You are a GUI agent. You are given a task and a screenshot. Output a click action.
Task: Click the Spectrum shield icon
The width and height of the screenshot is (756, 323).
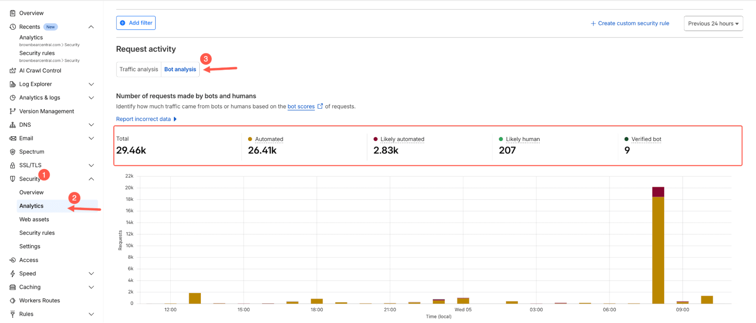12,152
